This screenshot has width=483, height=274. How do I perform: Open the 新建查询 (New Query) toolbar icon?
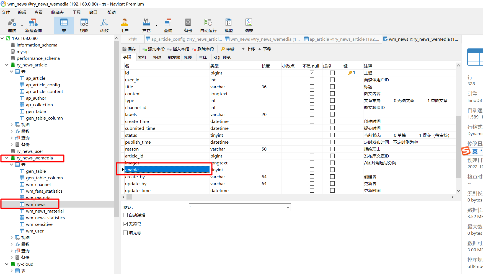pos(33,25)
